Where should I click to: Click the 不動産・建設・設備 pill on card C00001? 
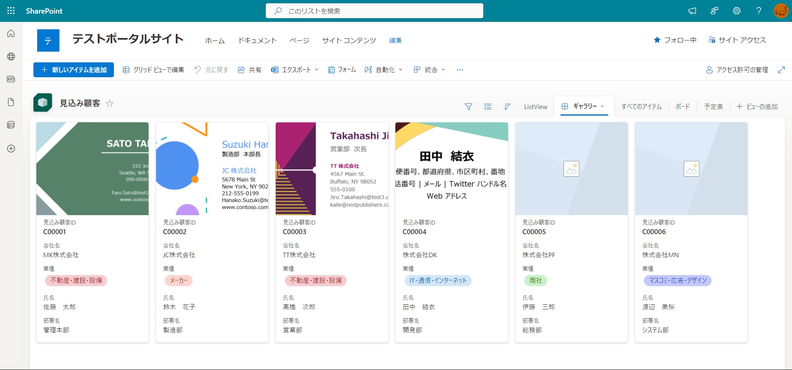click(76, 280)
